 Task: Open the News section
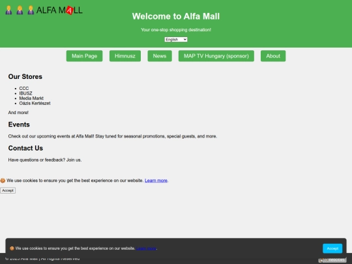pyautogui.click(x=160, y=56)
